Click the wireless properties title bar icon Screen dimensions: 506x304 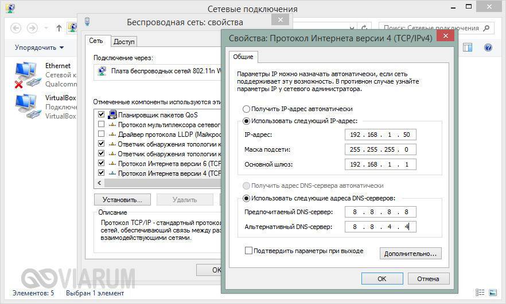click(87, 22)
